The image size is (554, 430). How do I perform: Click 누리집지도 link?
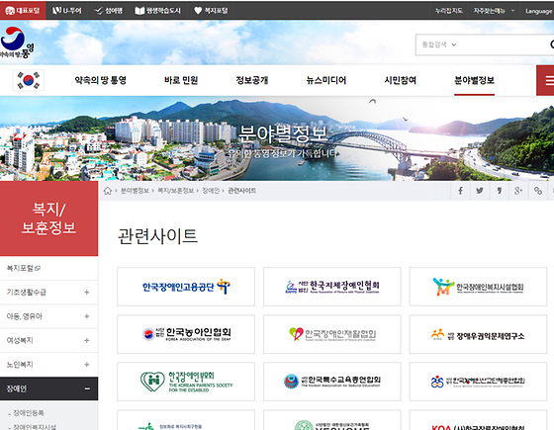449,11
